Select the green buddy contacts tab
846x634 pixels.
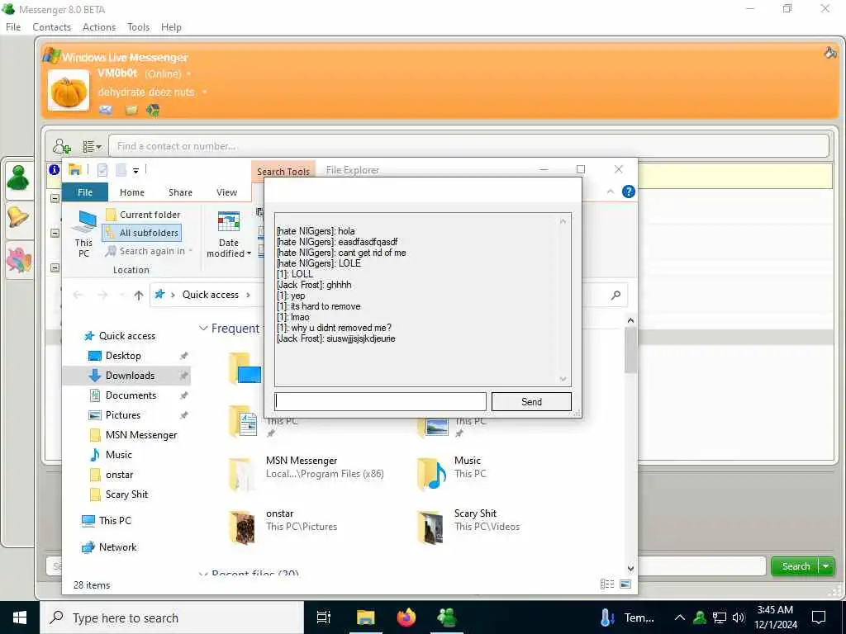(x=18, y=178)
